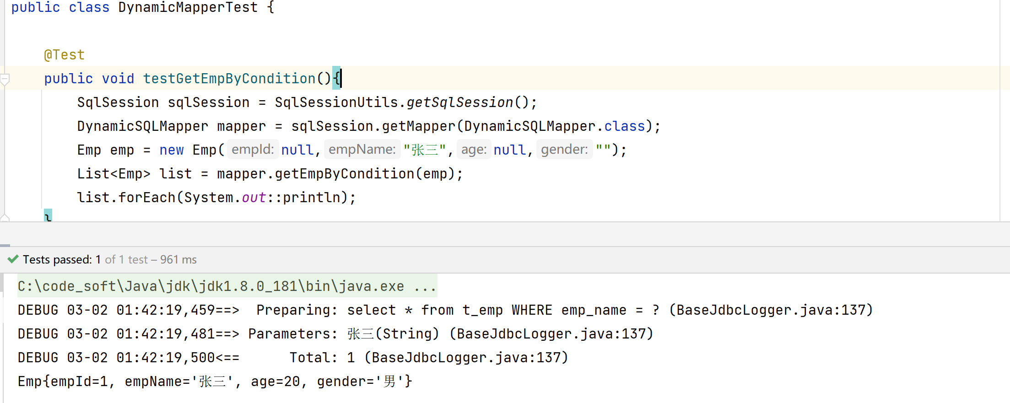Click the 'testGetEmpByCondition' method name
The height and width of the screenshot is (403, 1010).
[x=229, y=79]
